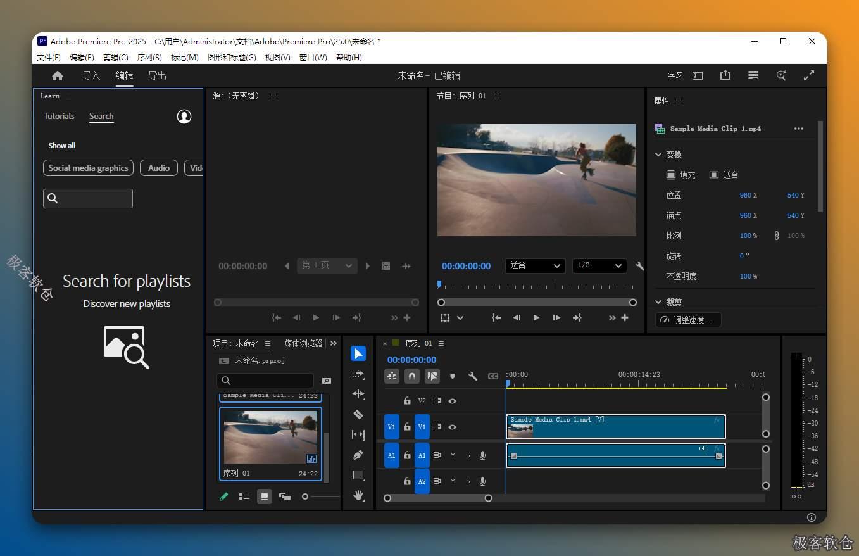859x556 pixels.
Task: Click the 填充 button in properties
Action: pyautogui.click(x=680, y=175)
